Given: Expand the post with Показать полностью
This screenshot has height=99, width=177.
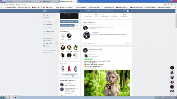Looking at the screenshot, I should (90, 68).
